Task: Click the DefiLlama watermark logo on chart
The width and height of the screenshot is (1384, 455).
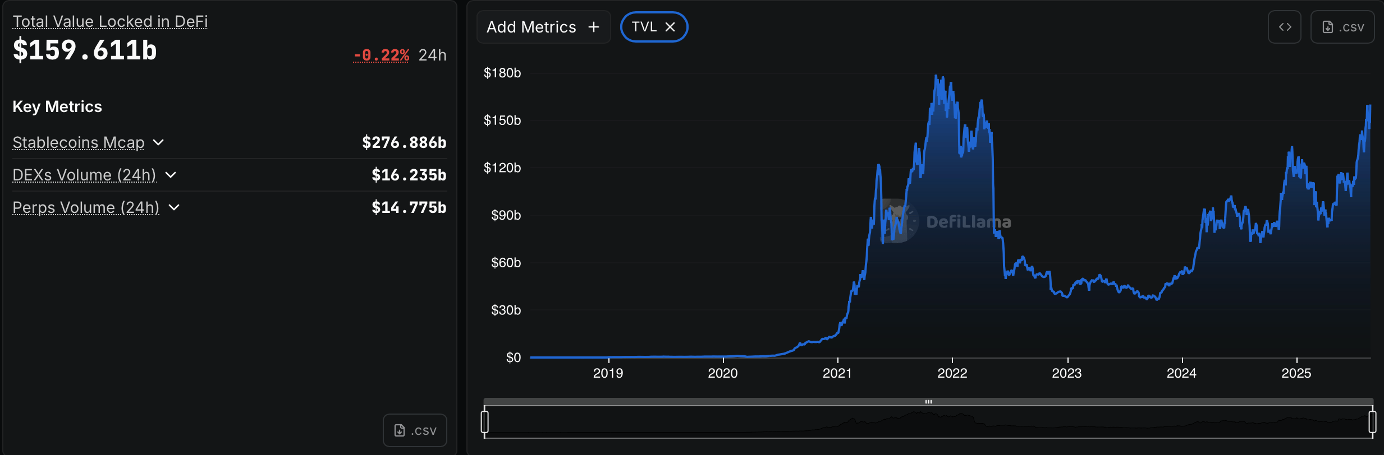Action: pyautogui.click(x=899, y=221)
